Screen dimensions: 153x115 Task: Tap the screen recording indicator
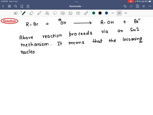pyautogui.click(x=131, y=1)
